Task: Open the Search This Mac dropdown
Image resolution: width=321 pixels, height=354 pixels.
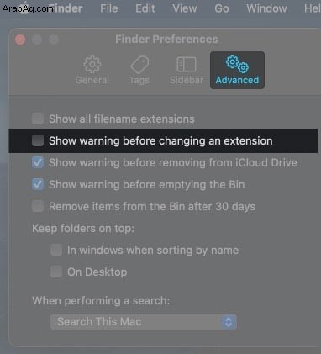Action: (144, 322)
